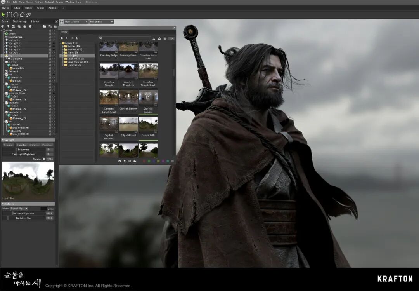The image size is (419, 291).
Task: Toggle the lock icon on Camera 1 row
Action: pyautogui.click(x=50, y=71)
